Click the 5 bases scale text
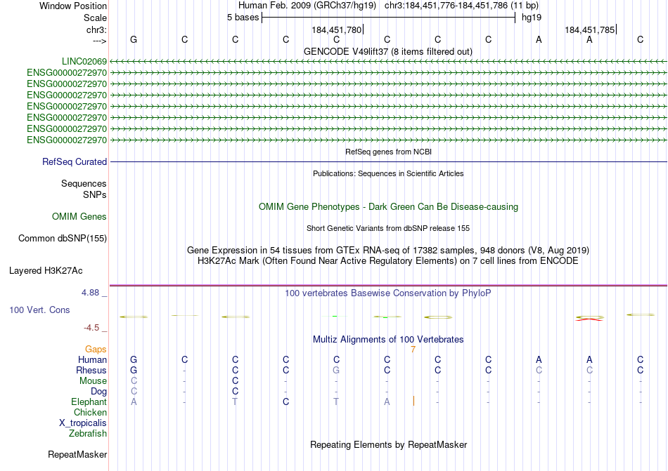 point(243,18)
